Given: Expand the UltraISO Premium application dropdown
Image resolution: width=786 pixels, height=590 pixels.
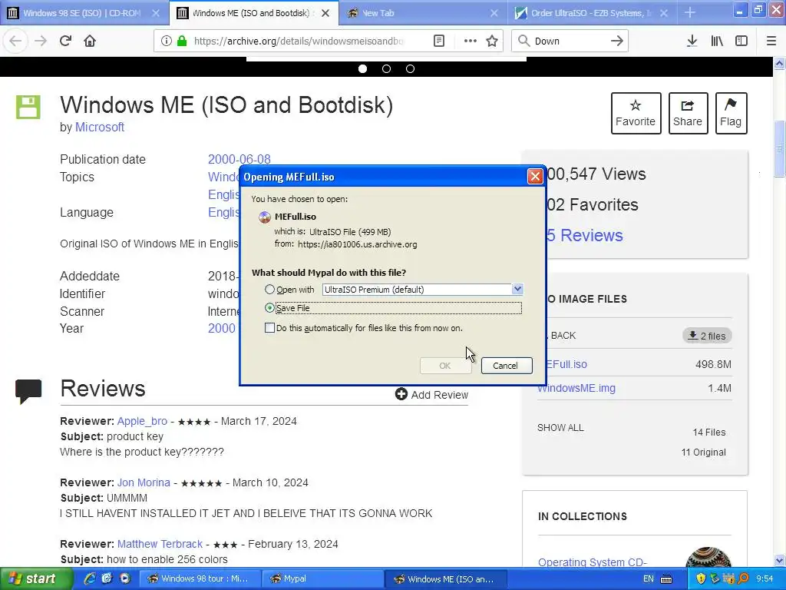Looking at the screenshot, I should (517, 289).
